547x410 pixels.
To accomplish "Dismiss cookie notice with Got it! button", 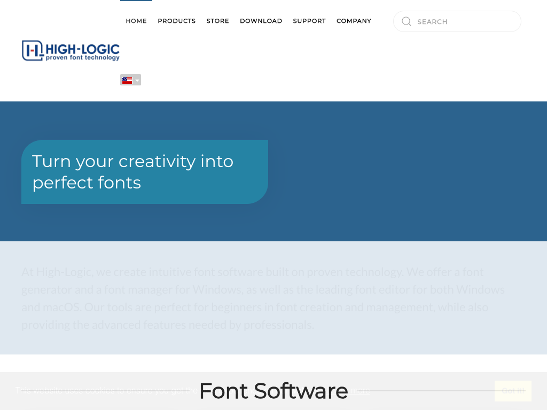I will click(x=513, y=391).
